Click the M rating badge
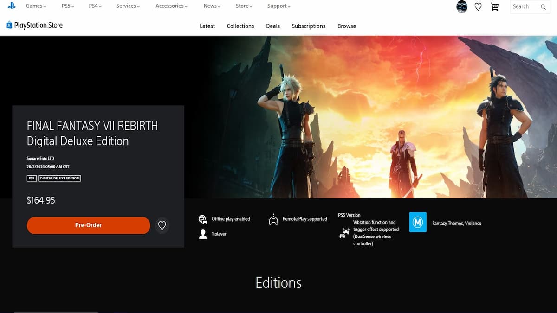This screenshot has width=557, height=313. click(418, 222)
